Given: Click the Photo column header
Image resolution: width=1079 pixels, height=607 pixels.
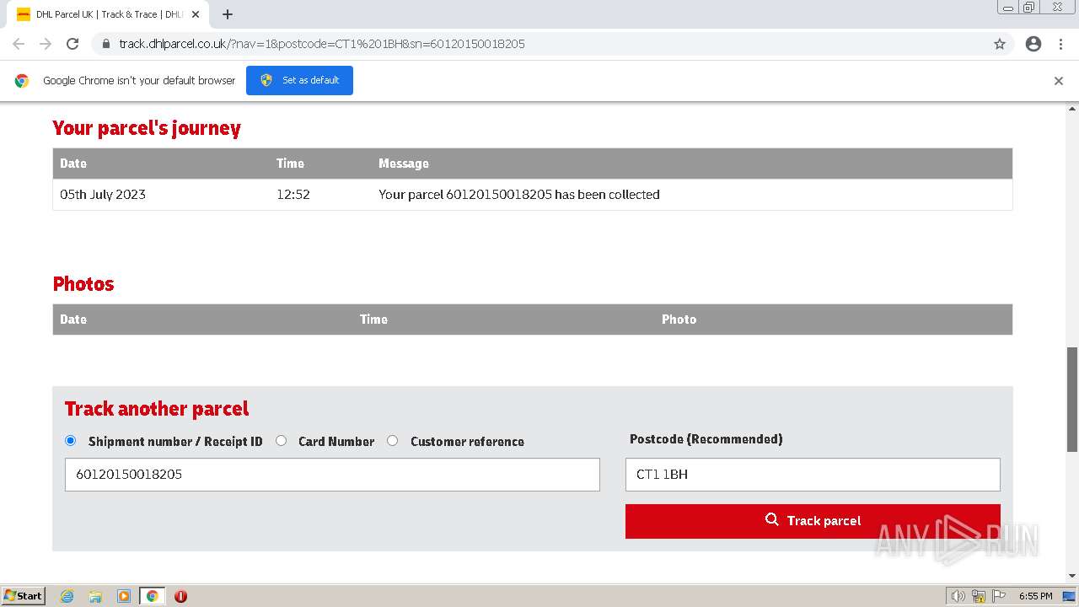Looking at the screenshot, I should tap(679, 320).
